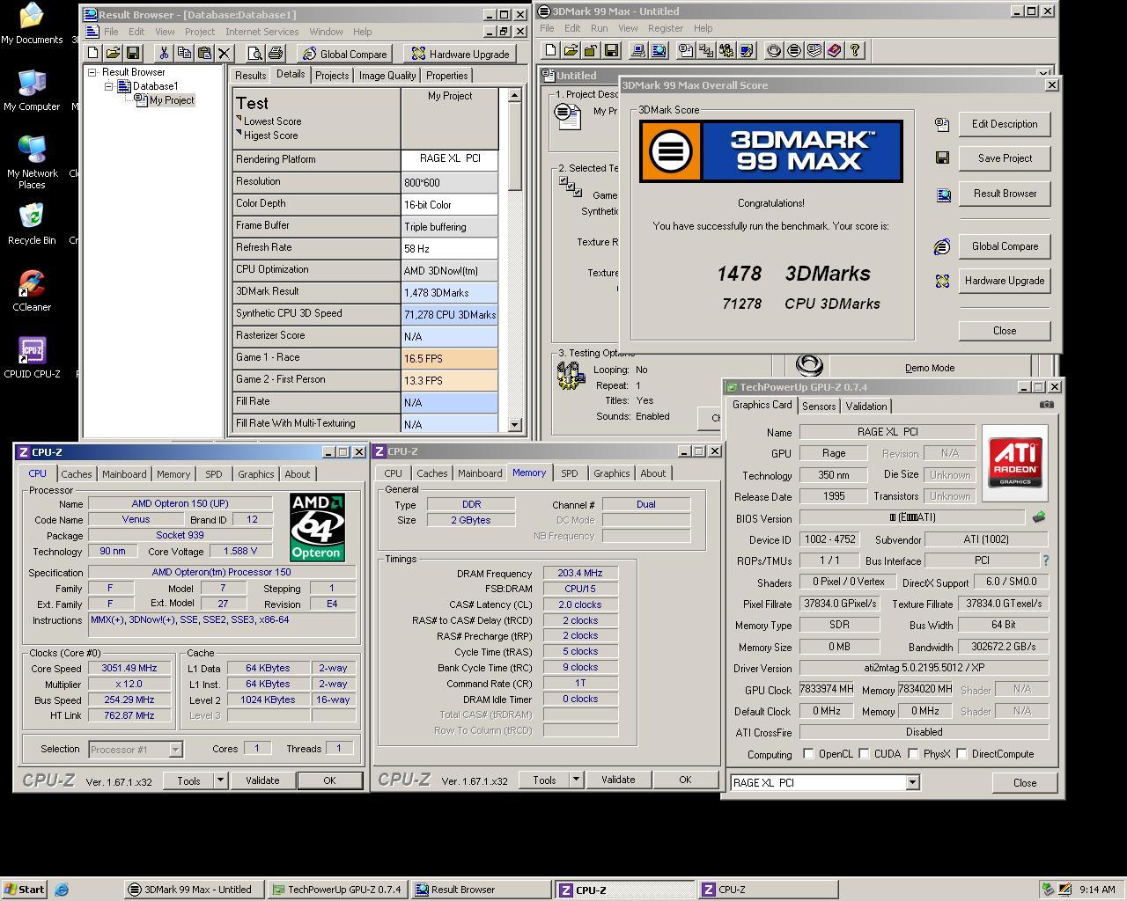This screenshot has width=1127, height=901.
Task: Open the Register menu in 3DMark 99 Max
Action: pyautogui.click(x=665, y=28)
